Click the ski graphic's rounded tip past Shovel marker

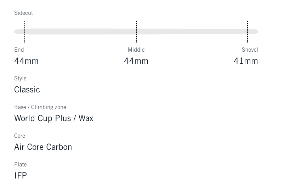(254, 32)
